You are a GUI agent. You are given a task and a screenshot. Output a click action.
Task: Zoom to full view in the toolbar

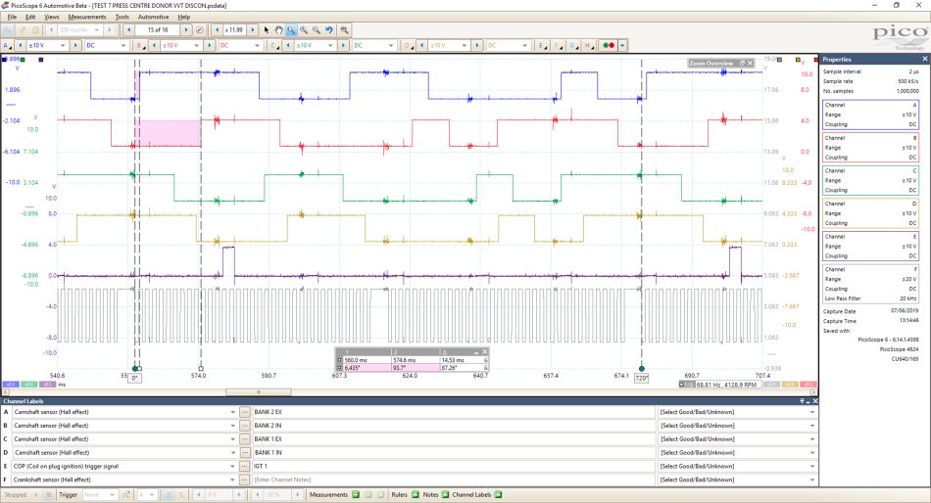click(344, 29)
